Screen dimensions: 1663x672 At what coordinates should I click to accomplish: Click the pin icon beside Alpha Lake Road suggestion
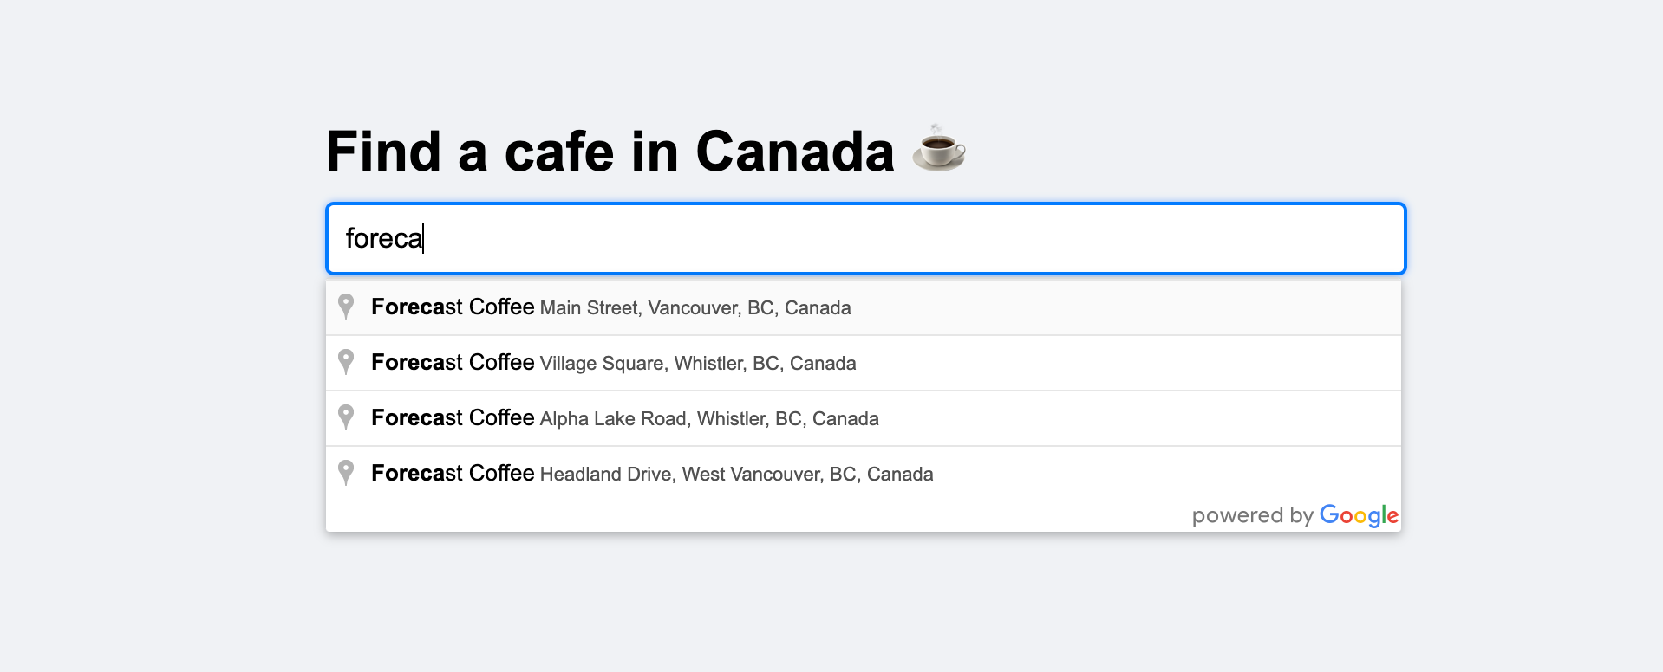(x=346, y=417)
